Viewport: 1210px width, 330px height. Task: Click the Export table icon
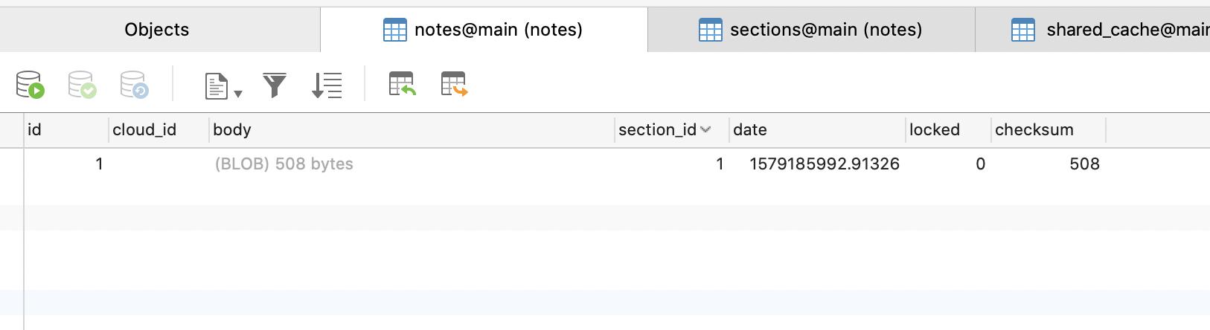(454, 84)
